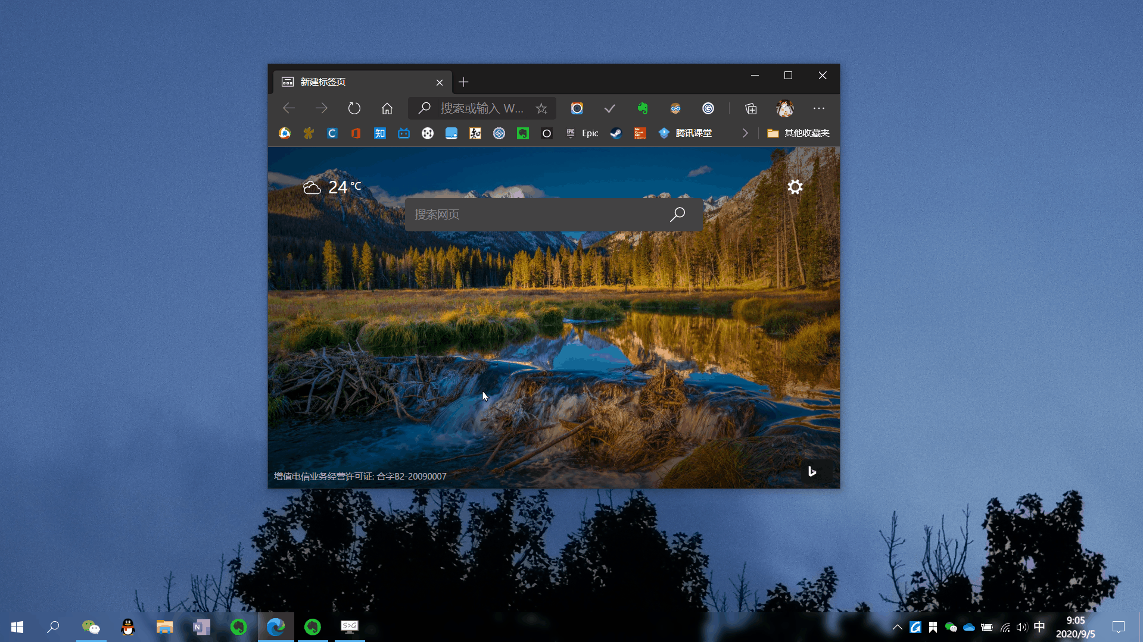Open the blue C bookmark

point(332,133)
